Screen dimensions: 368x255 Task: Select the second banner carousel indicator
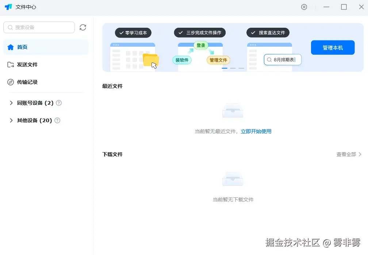coord(233,68)
